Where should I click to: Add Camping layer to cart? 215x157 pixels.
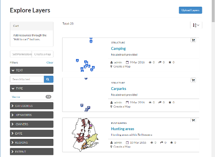coord(193,40)
